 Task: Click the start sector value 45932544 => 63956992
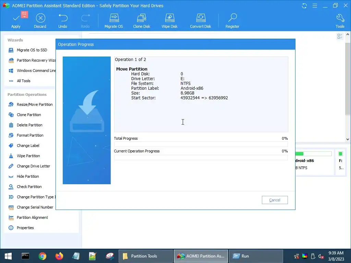tap(204, 98)
